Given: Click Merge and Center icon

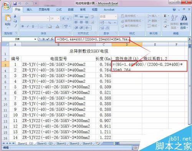Looking at the screenshot, I should pos(93,22).
